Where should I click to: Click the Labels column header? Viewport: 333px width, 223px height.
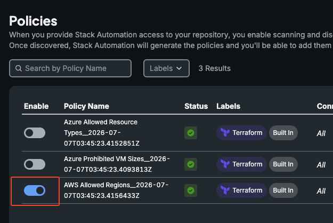[x=228, y=106]
